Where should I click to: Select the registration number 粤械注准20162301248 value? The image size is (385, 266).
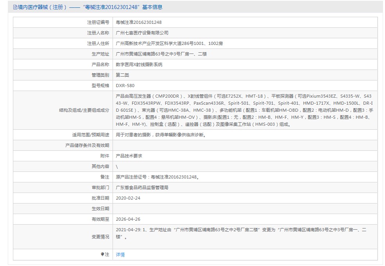[x=139, y=23]
